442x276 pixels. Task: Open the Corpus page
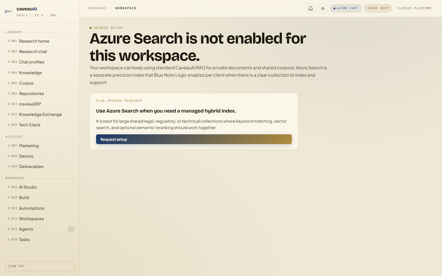(x=40, y=83)
